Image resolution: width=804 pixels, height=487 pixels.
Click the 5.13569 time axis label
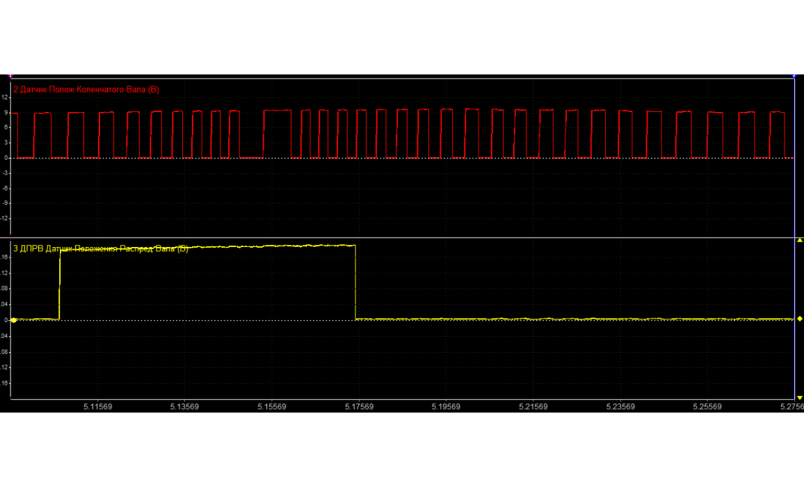pos(184,407)
